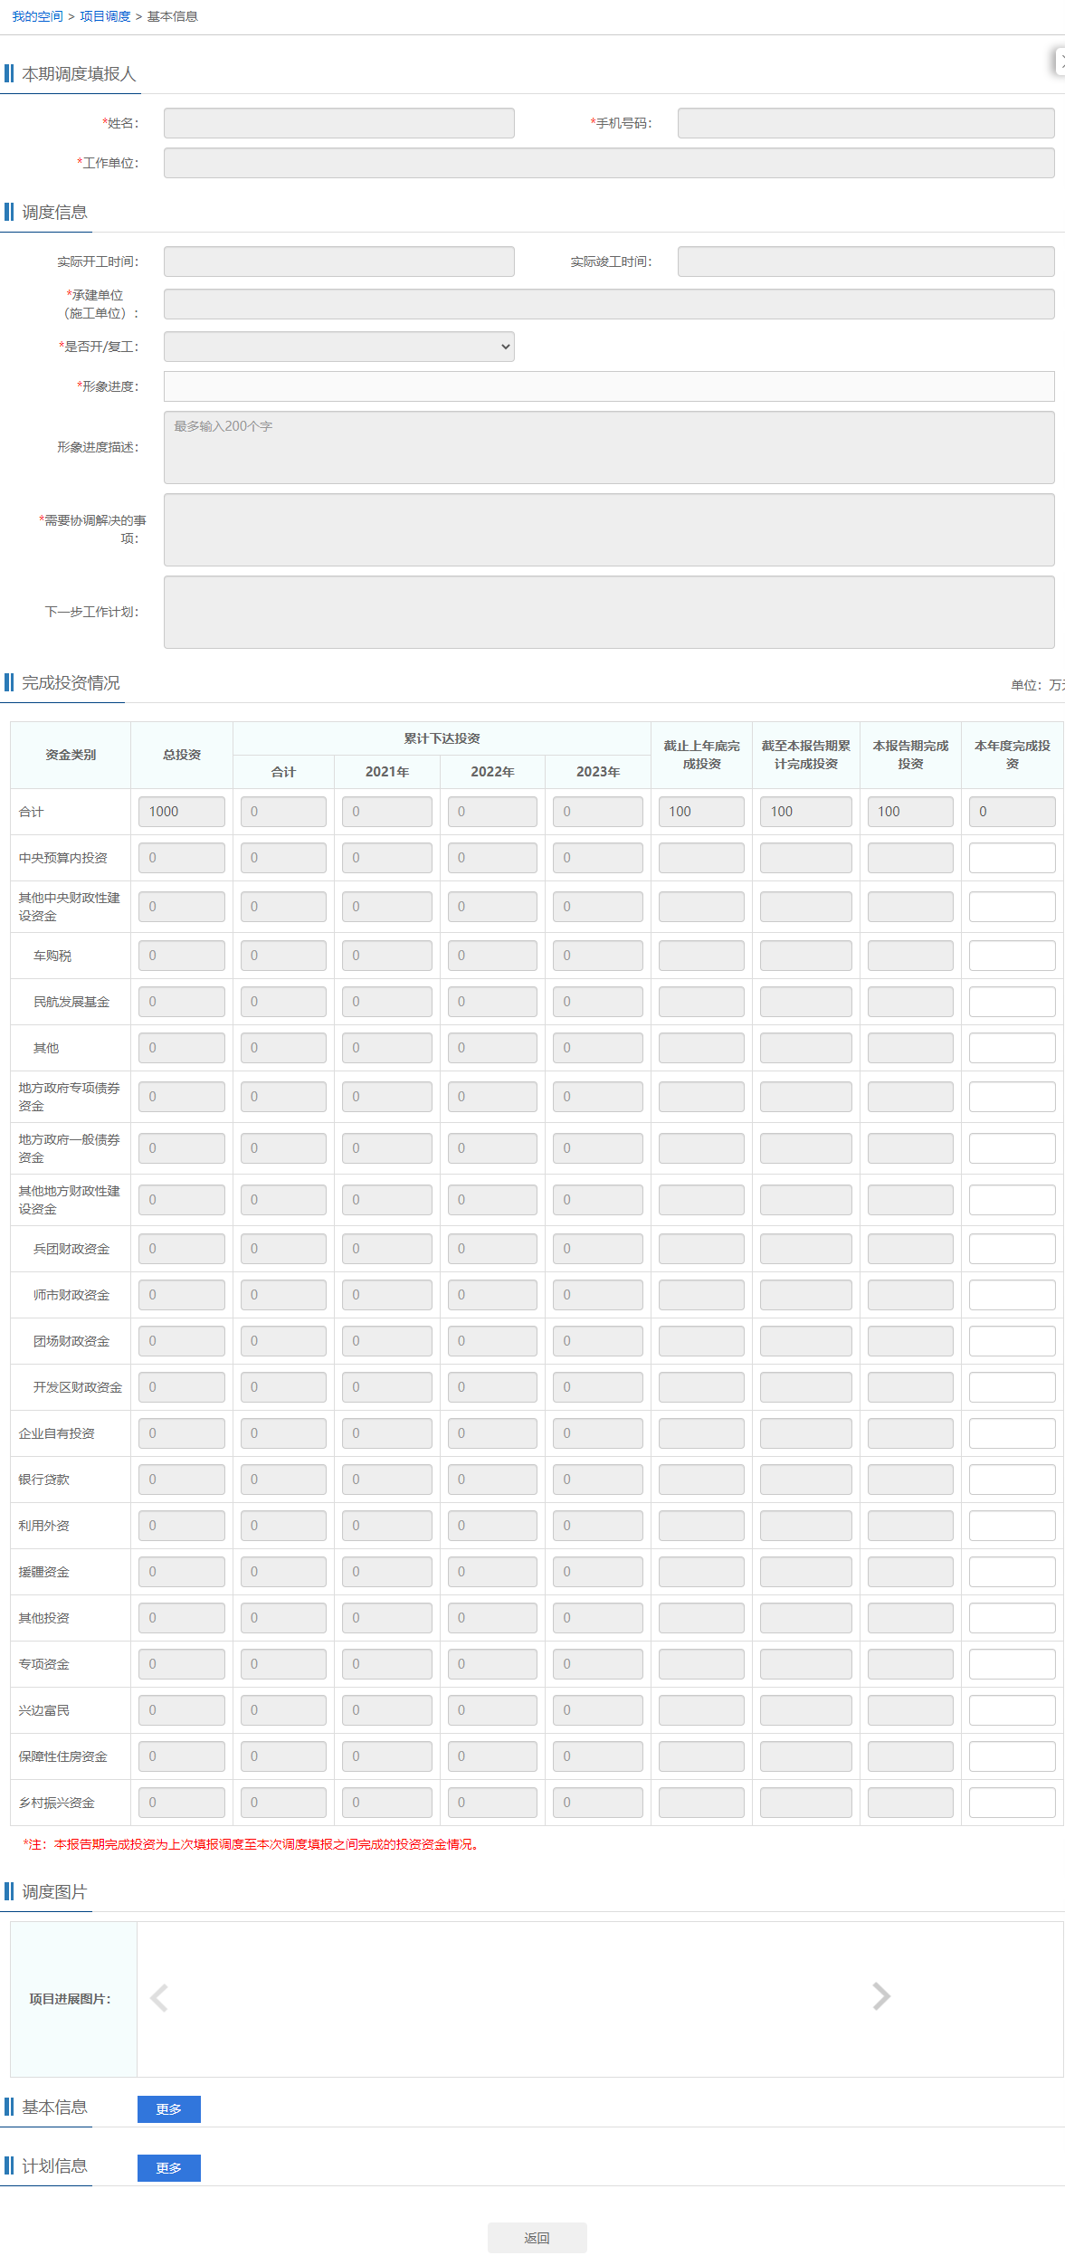Click 本年度完成投资 field for 乡村振兴资金
The height and width of the screenshot is (2265, 1065).
(x=1011, y=1803)
